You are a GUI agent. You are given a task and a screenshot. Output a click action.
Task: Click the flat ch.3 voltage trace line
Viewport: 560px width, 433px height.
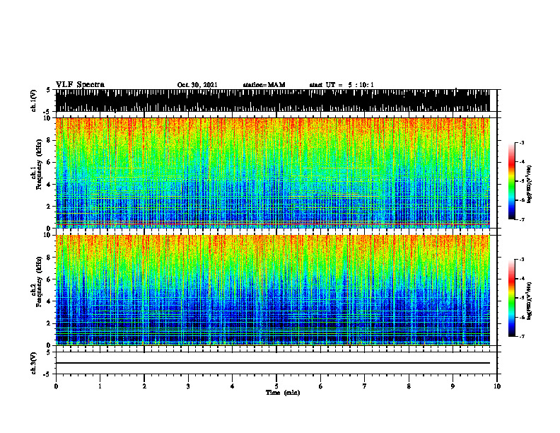click(x=272, y=363)
